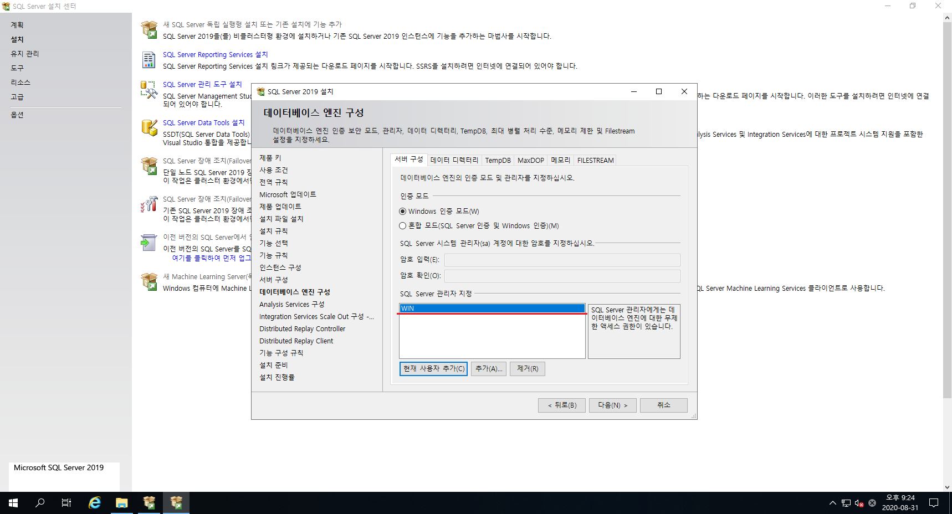Image resolution: width=952 pixels, height=514 pixels.
Task: Open the TempDB tab
Action: point(498,160)
